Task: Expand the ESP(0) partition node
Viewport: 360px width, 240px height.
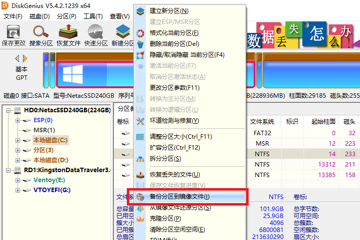Action: point(17,120)
